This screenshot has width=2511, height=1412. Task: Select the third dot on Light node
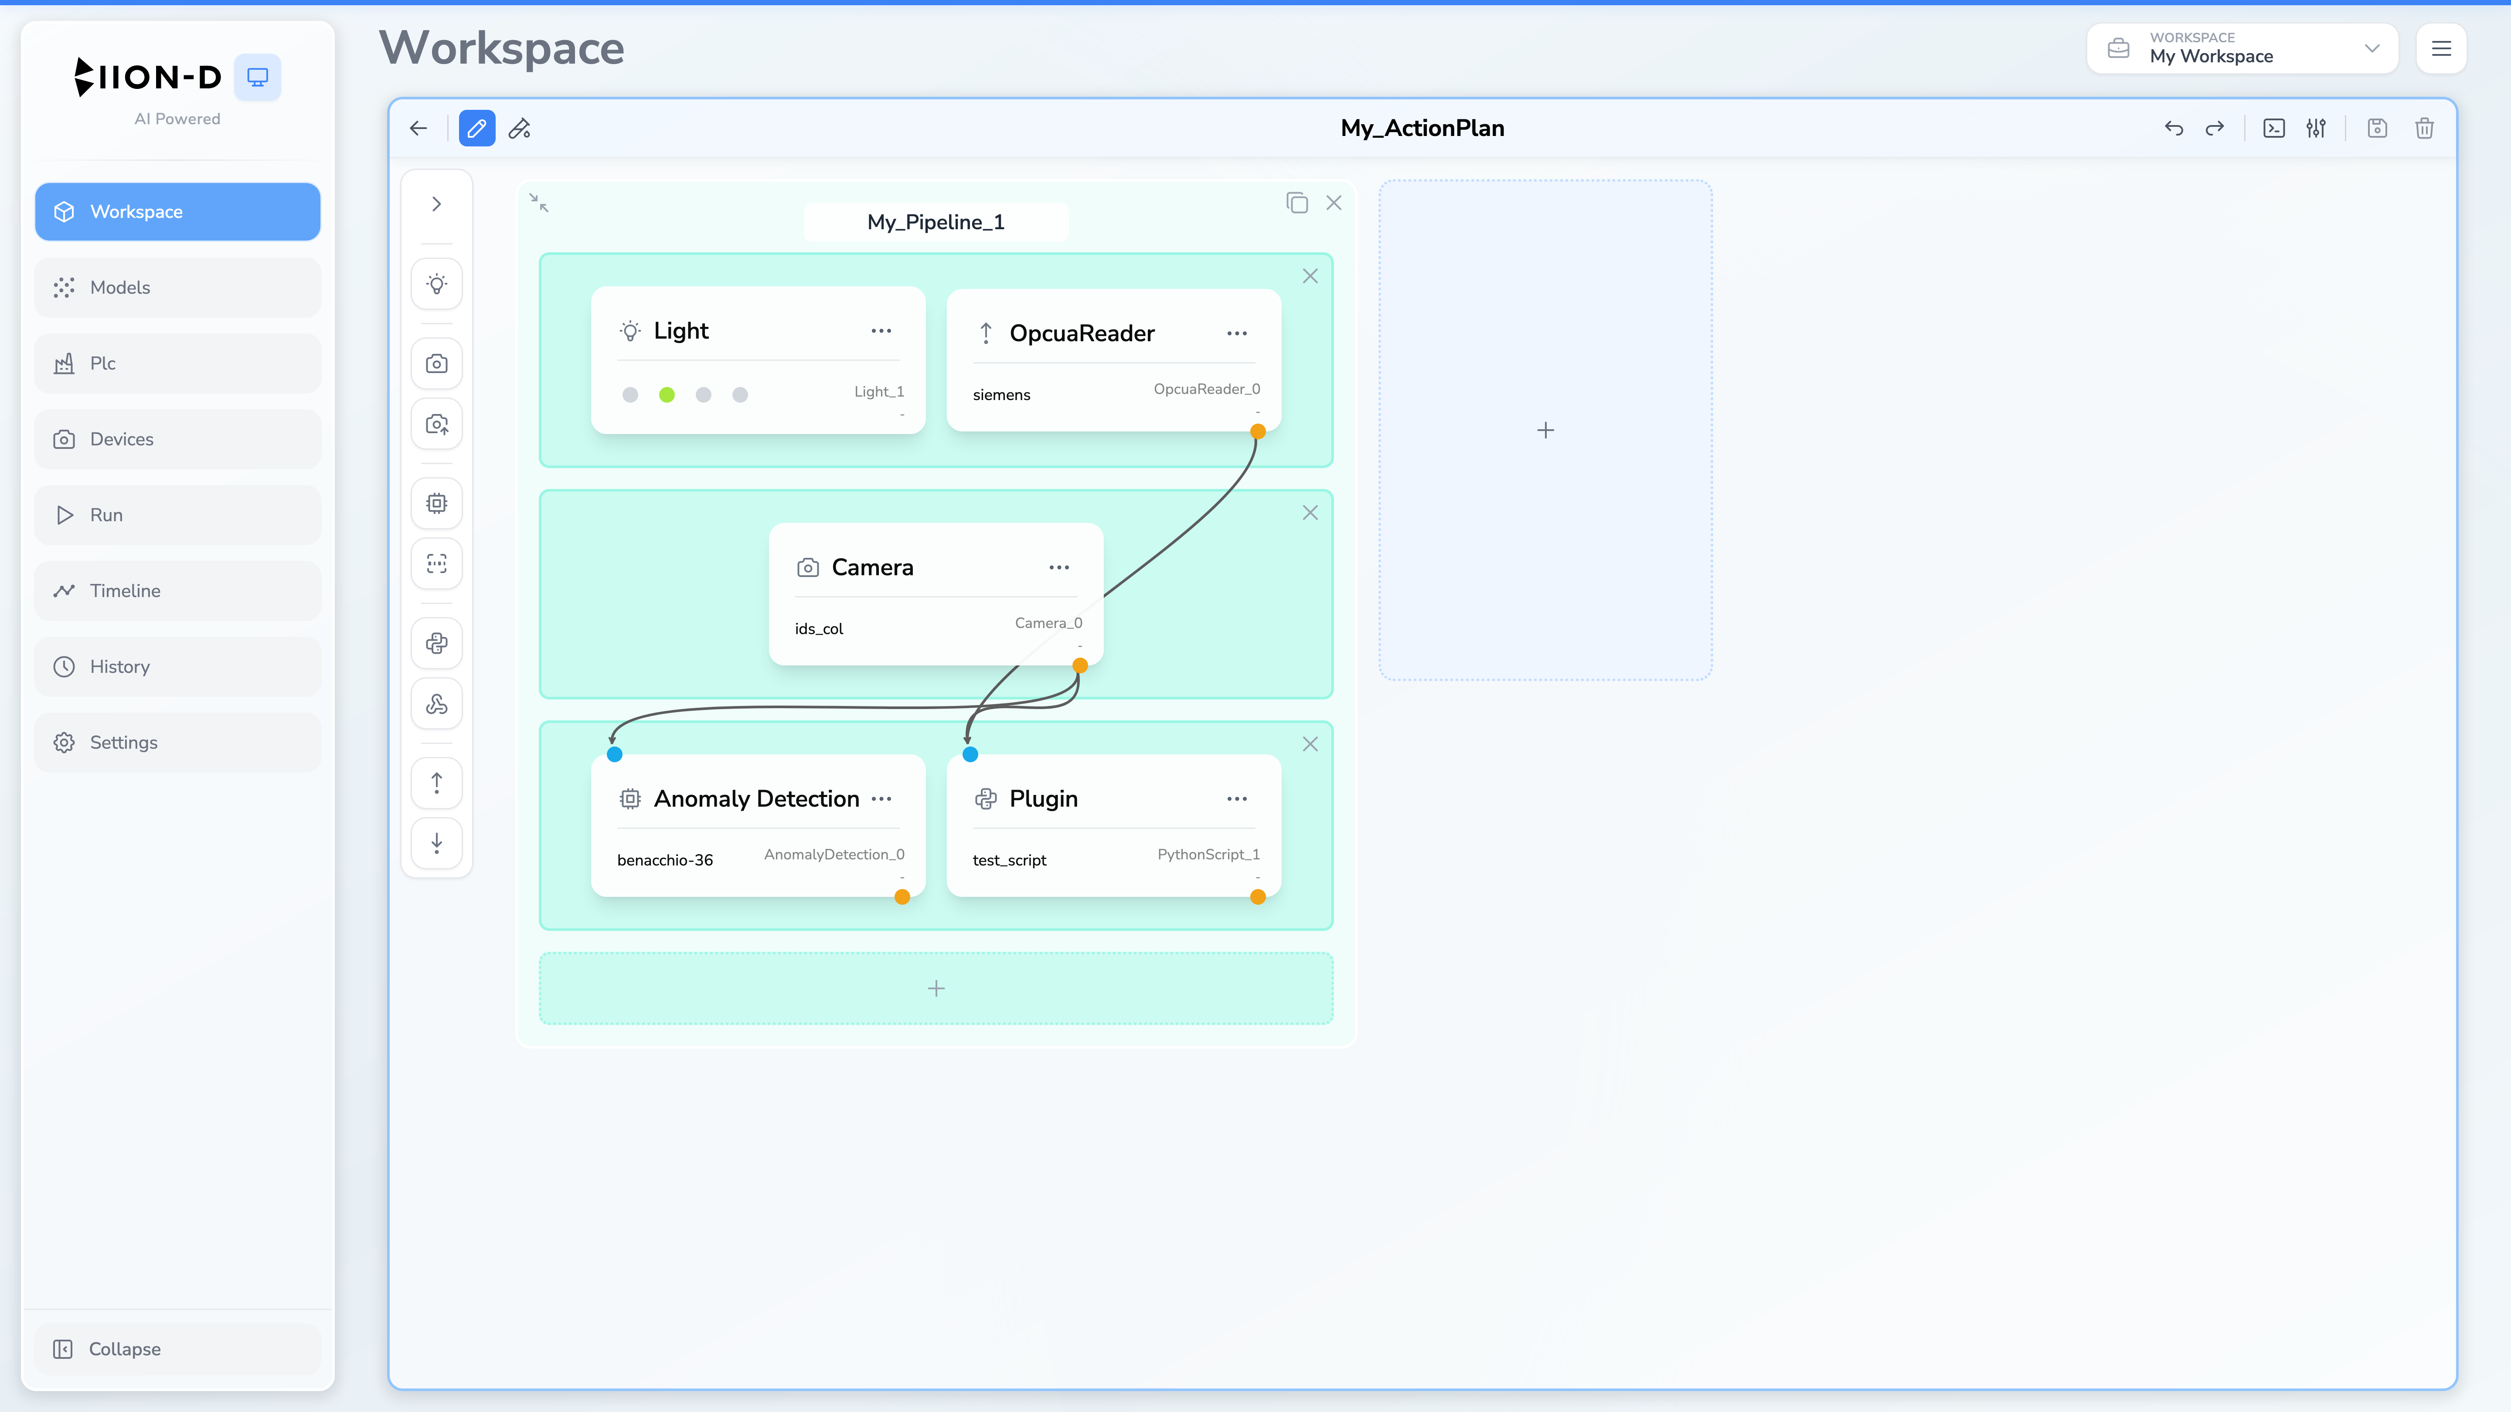[x=704, y=395]
